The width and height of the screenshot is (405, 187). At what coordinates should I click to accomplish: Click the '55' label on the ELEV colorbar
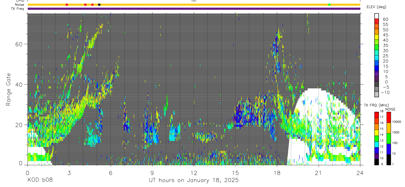[386, 25]
